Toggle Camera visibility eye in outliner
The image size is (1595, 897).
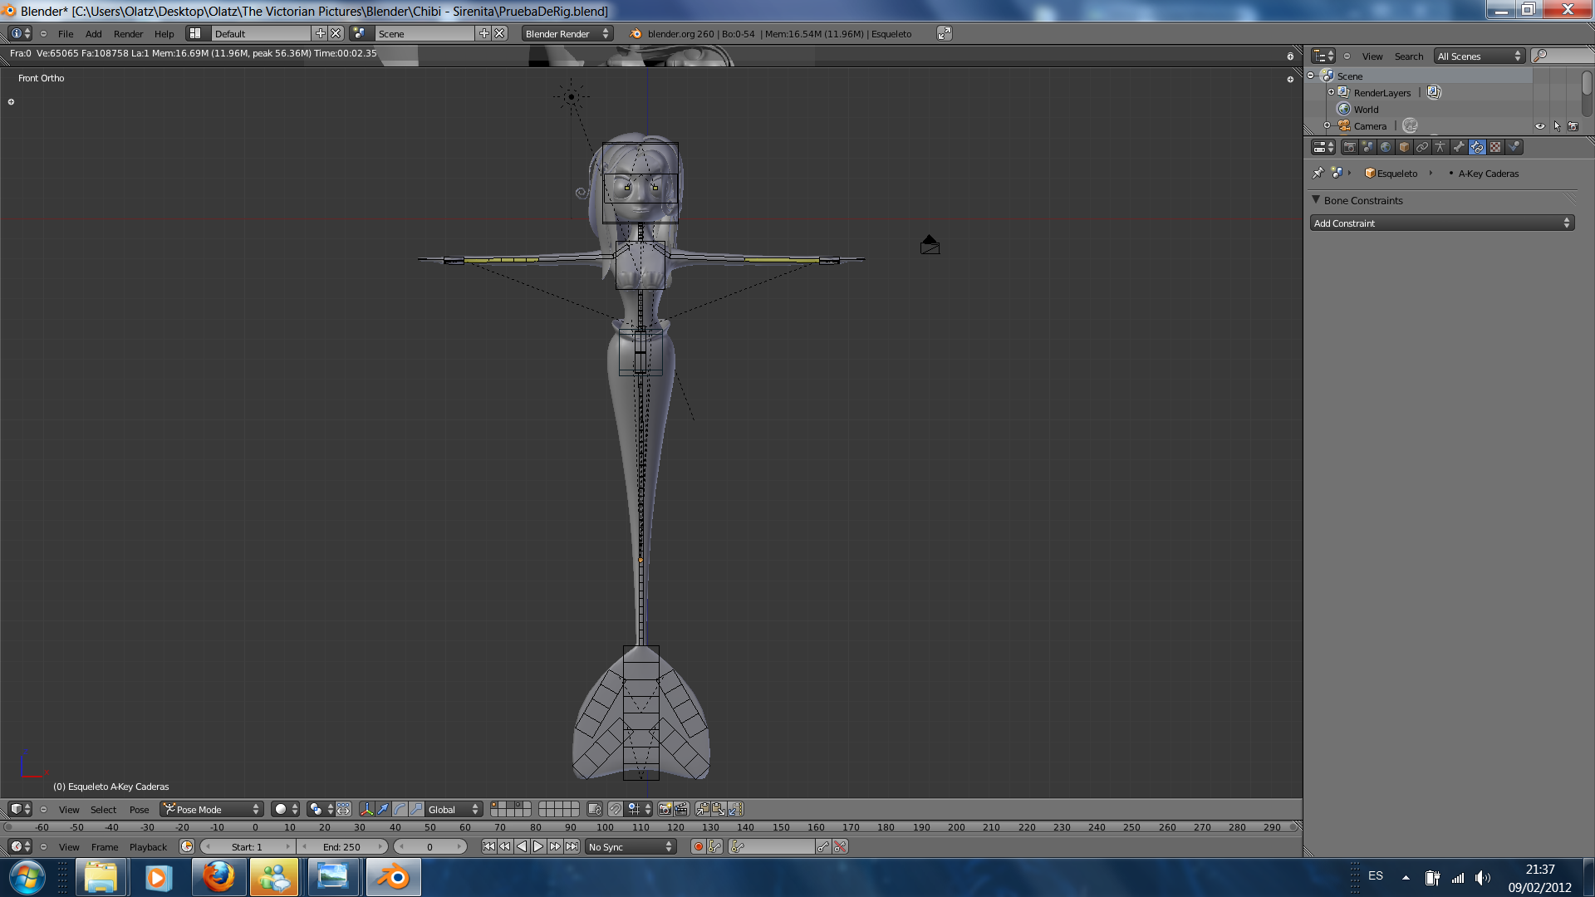[x=1540, y=126]
